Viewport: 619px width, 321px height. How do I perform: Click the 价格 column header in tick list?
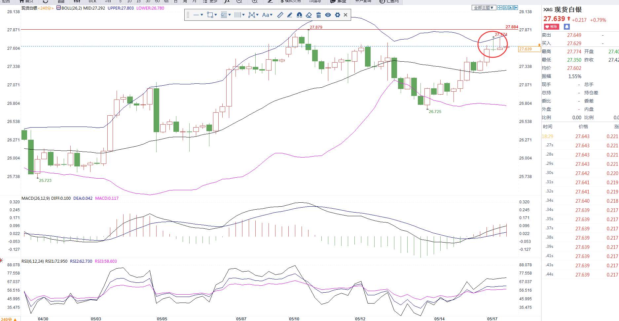583,127
